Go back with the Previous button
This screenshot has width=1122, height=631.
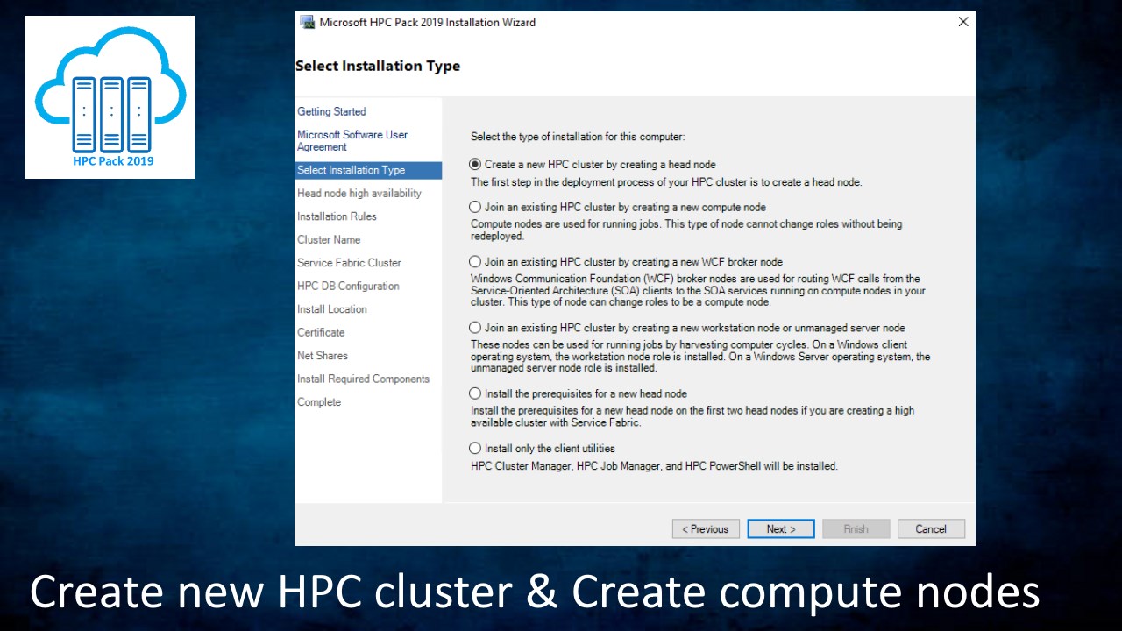(x=706, y=529)
